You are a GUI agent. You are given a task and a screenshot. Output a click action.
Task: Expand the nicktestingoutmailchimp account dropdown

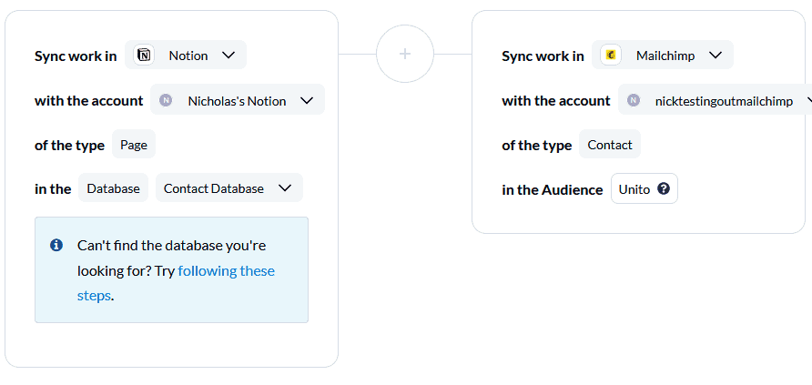[716, 100]
